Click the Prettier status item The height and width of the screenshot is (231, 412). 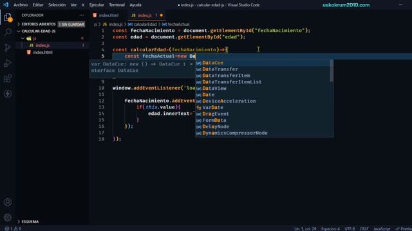404,228
